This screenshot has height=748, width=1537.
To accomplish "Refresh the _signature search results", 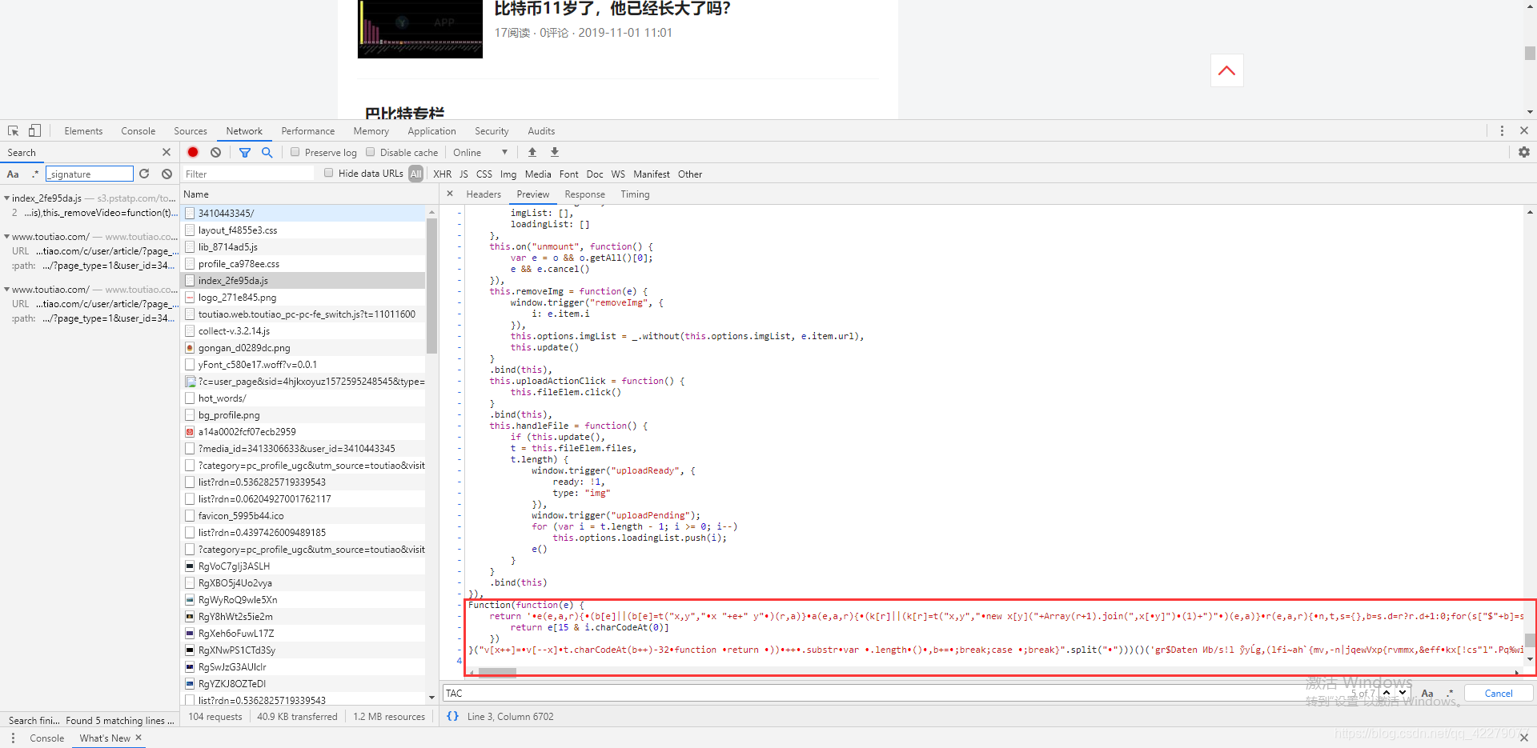I will coord(144,174).
